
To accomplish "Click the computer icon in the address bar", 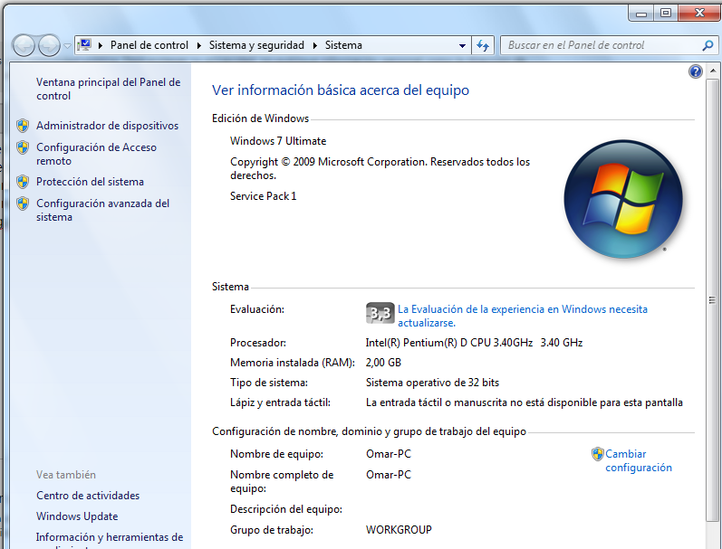I will [x=84, y=44].
